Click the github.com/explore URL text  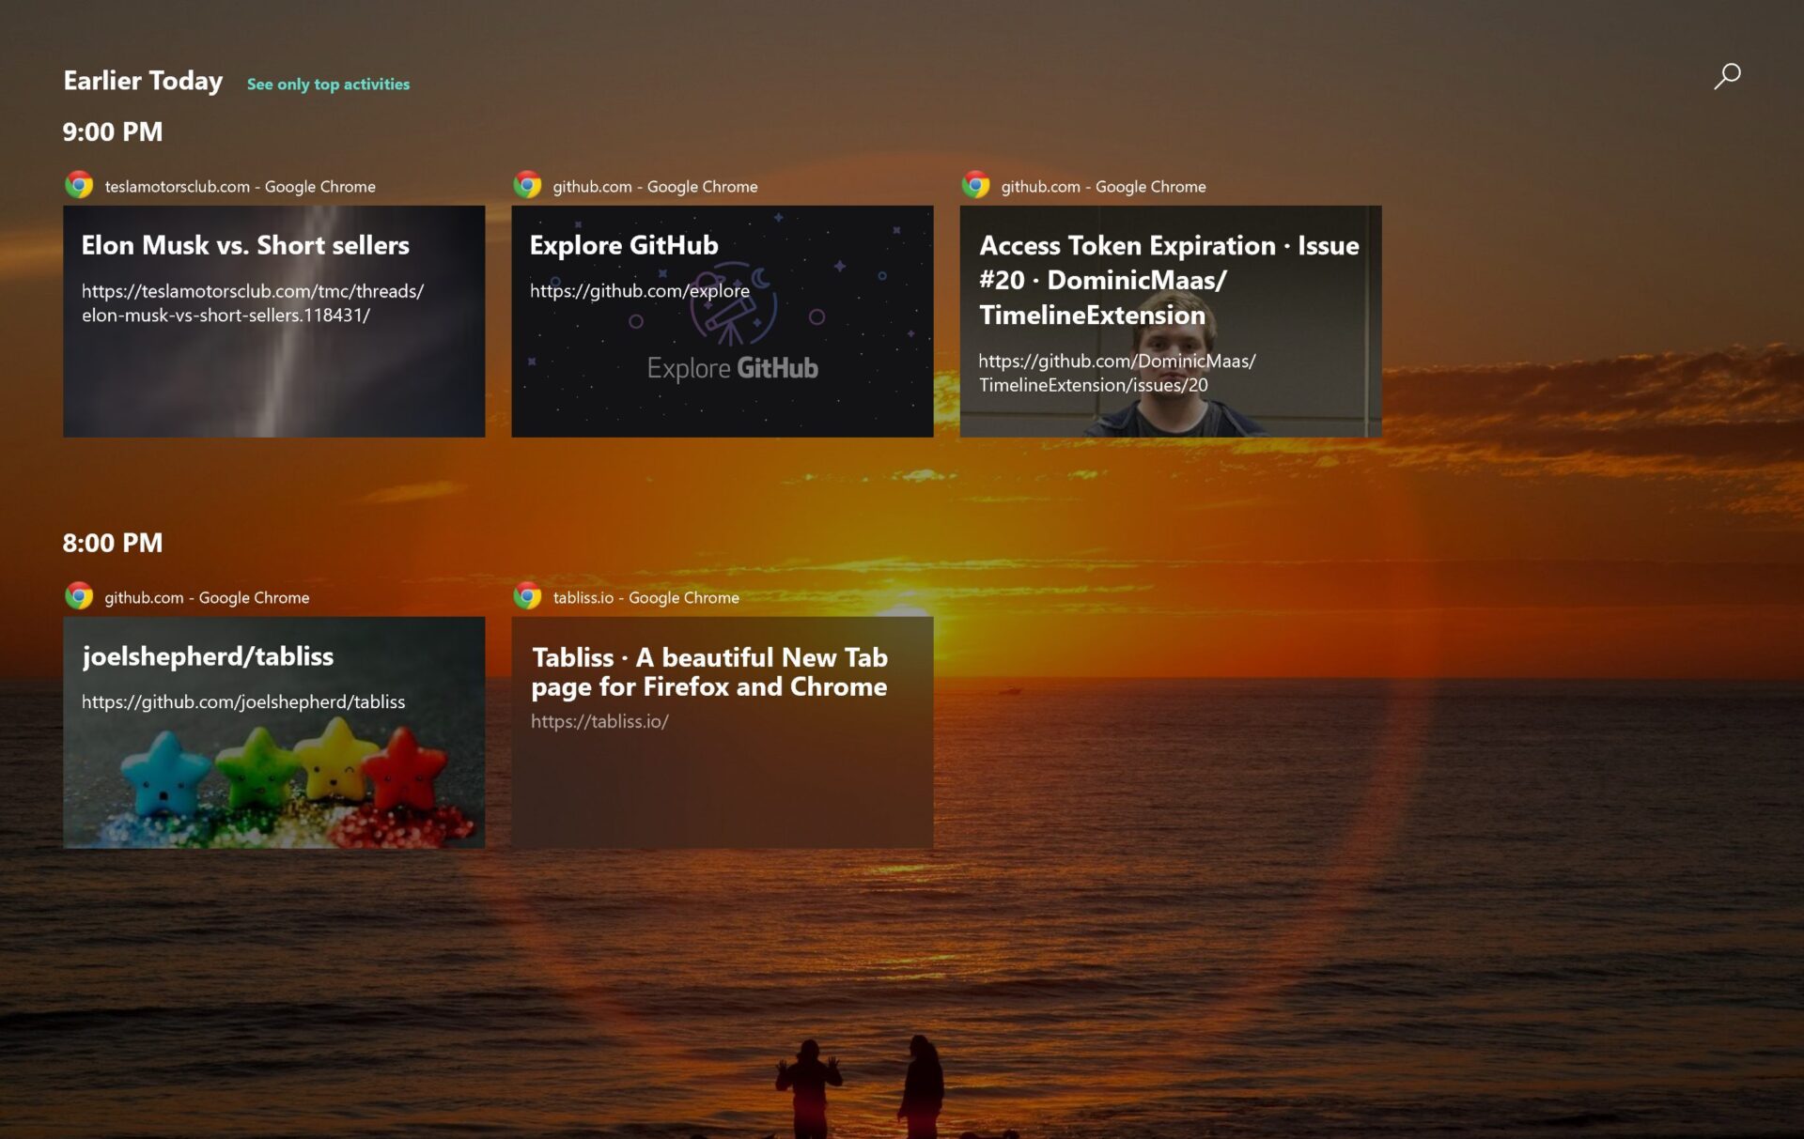[639, 291]
